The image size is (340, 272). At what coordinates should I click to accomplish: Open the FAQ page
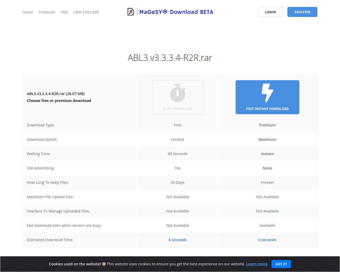click(64, 12)
